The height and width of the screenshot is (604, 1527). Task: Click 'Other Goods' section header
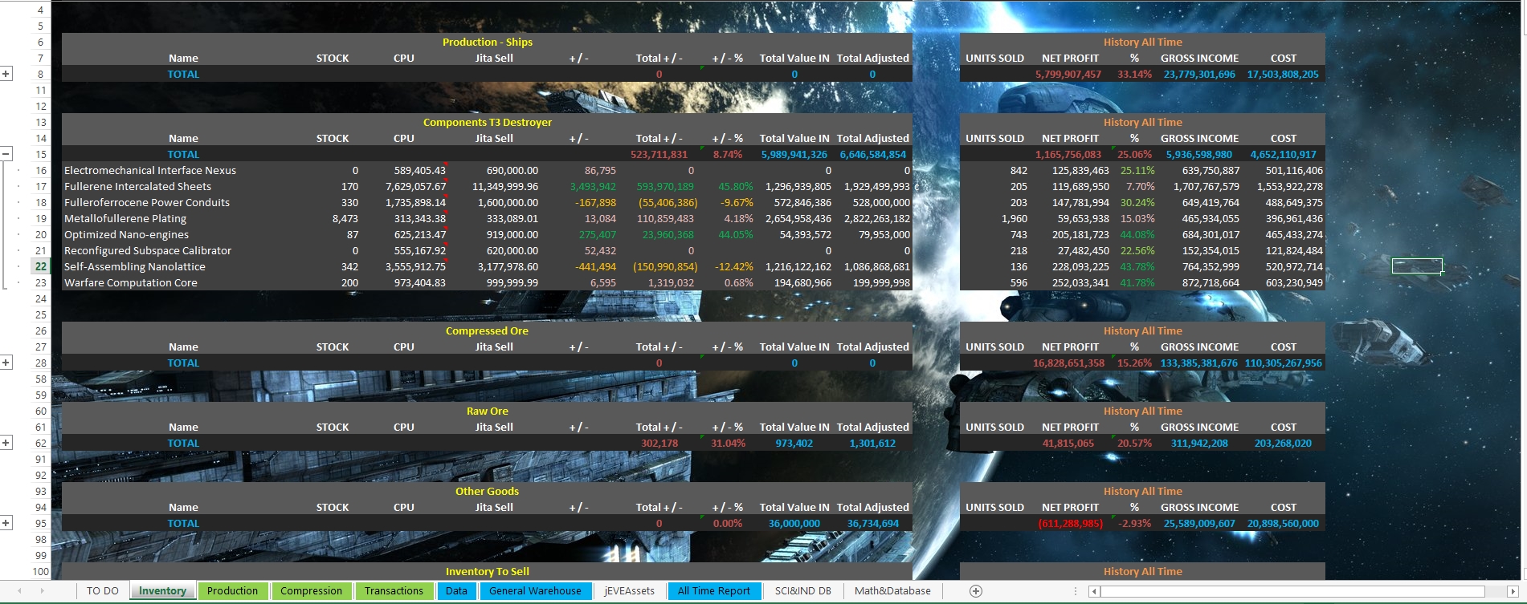488,491
